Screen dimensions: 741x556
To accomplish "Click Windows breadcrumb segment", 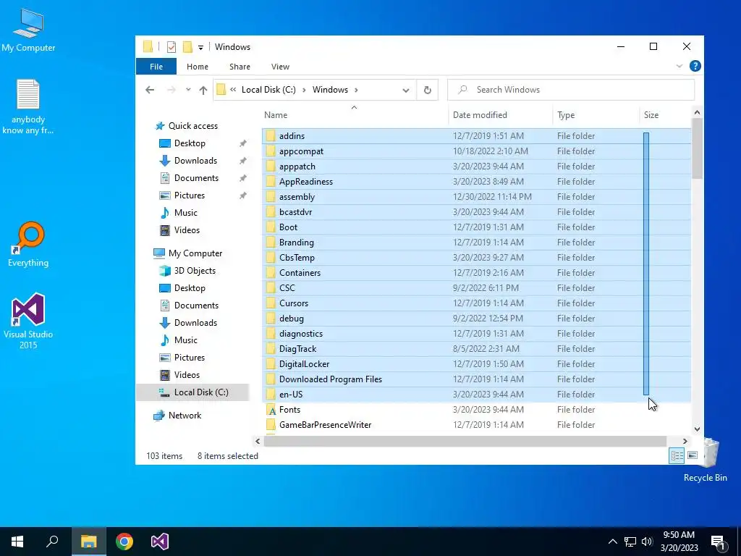I will [x=330, y=90].
